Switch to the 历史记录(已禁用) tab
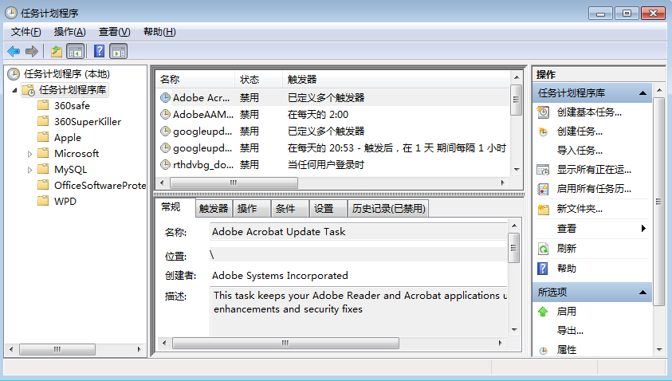Screen dimensions: 672x381 (389, 209)
